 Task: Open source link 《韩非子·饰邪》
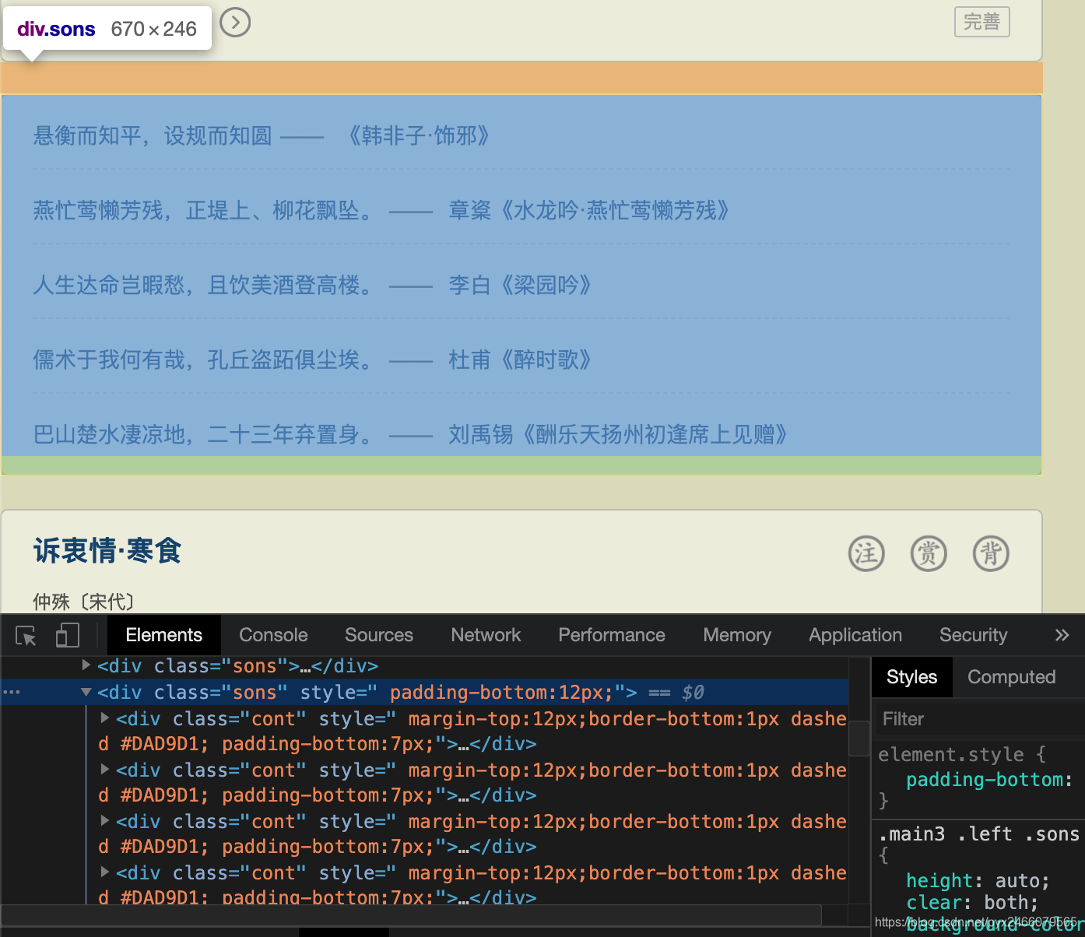[417, 136]
